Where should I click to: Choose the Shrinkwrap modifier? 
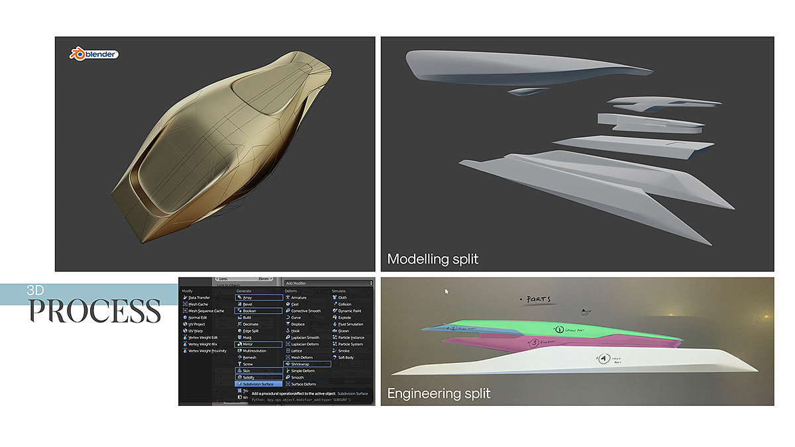tap(306, 364)
